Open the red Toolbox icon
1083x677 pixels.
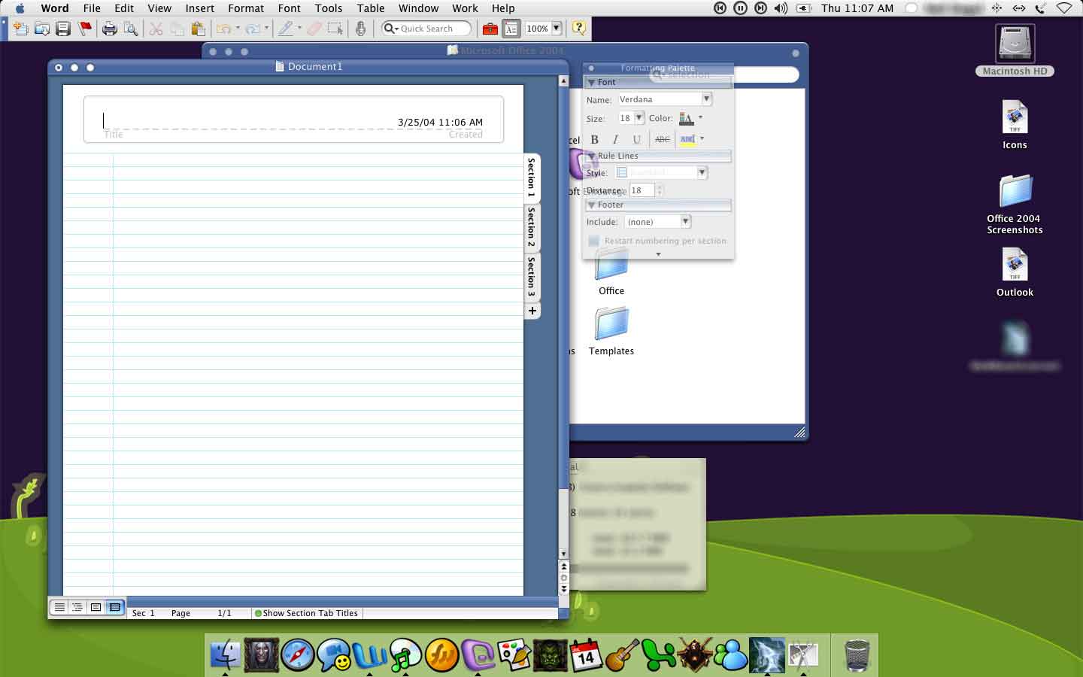(490, 29)
